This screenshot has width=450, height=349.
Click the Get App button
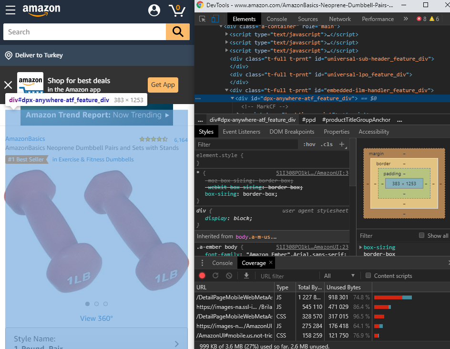point(163,85)
